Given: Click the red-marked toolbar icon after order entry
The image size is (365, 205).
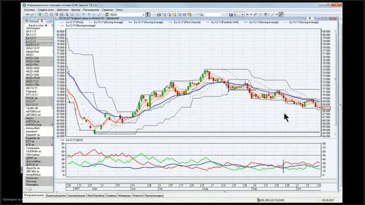Looking at the screenshot, I should [169, 14].
